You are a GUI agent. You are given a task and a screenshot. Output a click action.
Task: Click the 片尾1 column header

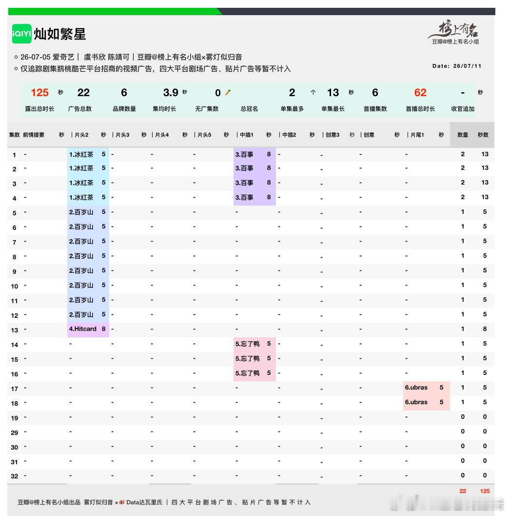click(417, 135)
